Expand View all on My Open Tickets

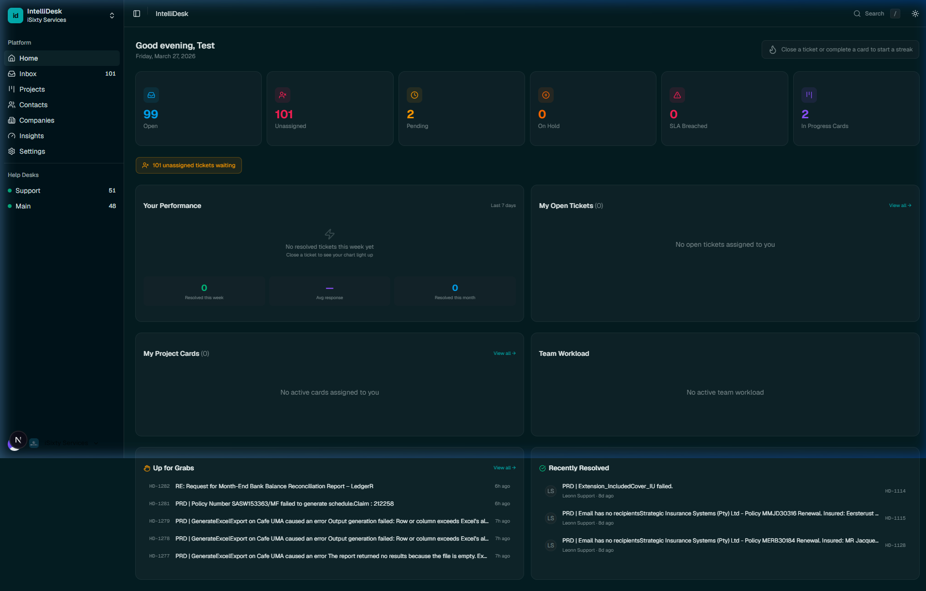900,206
